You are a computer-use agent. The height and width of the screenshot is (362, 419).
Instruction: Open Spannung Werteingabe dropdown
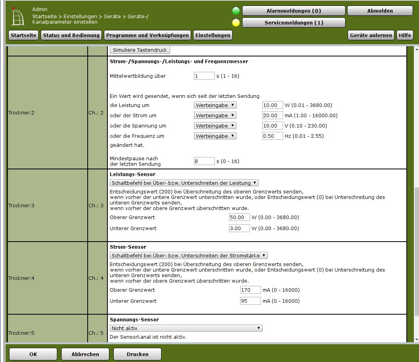point(215,126)
